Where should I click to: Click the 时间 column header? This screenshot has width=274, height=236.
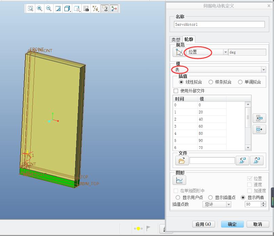pyautogui.click(x=185, y=99)
